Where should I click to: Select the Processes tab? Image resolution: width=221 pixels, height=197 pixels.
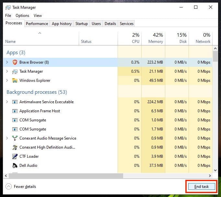(14, 23)
